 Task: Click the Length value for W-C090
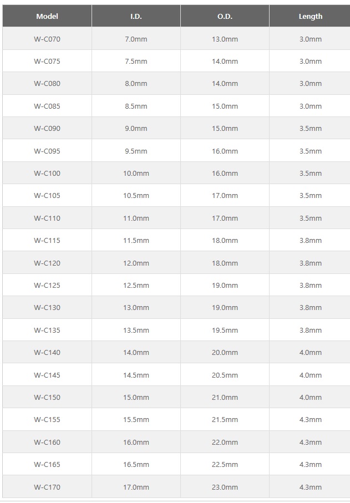click(x=310, y=128)
